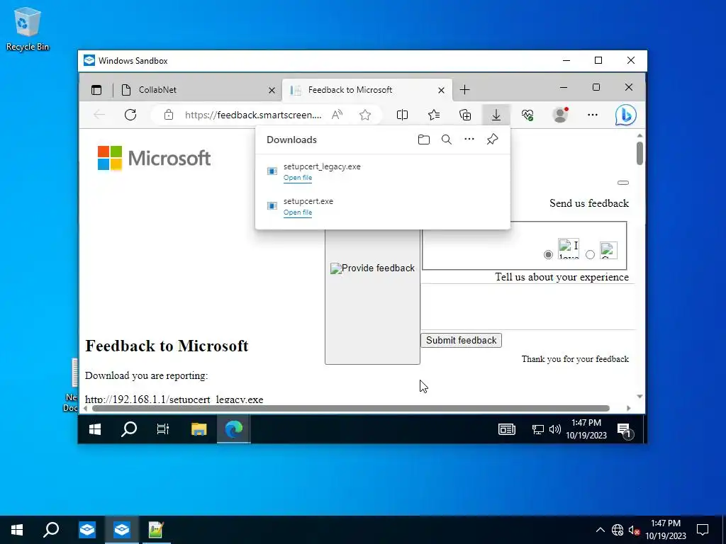The image size is (726, 544).
Task: Open the host Windows Start button
Action: [x=17, y=530]
